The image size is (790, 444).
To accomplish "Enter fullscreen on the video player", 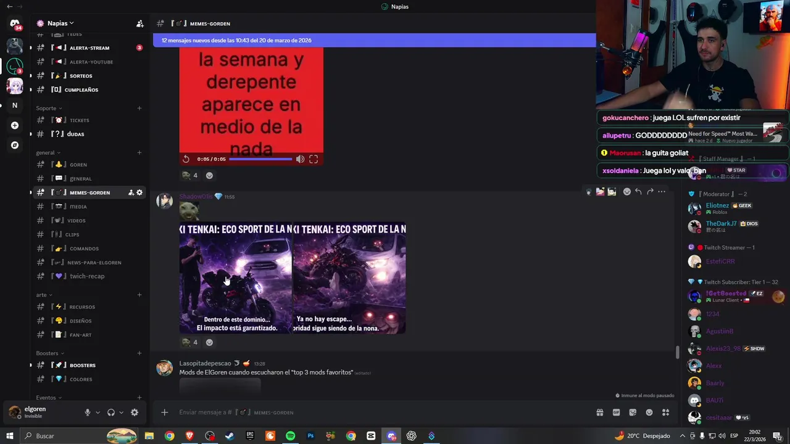I will click(x=314, y=159).
